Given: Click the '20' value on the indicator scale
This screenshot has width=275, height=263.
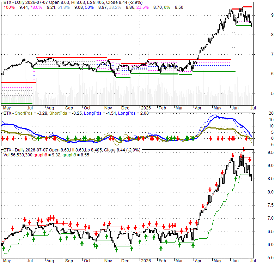Looking at the screenshot, I should 271,113.
